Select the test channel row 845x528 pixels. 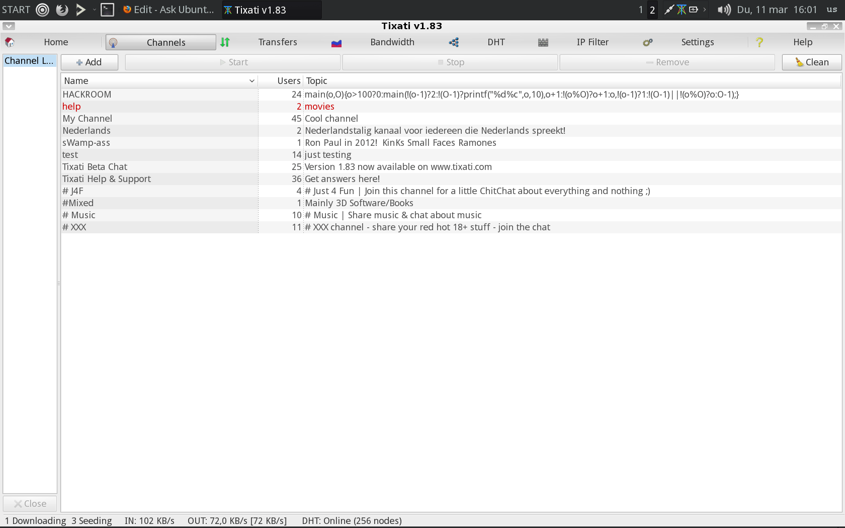(x=451, y=155)
